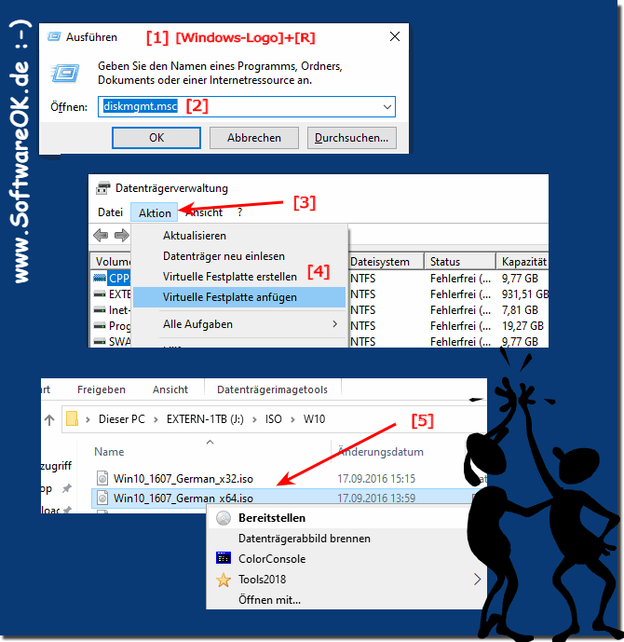Screen dimensions: 624x642
Task: Click the Explorer up-arrow navigation icon
Action: 49,419
